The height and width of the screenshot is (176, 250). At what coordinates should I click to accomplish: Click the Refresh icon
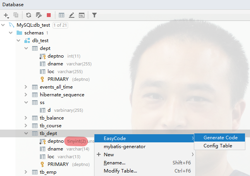pos(29,15)
